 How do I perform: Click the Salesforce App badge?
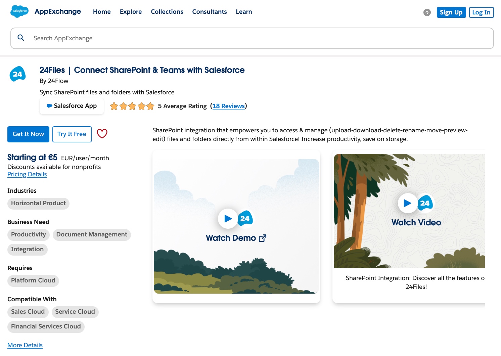pos(72,106)
